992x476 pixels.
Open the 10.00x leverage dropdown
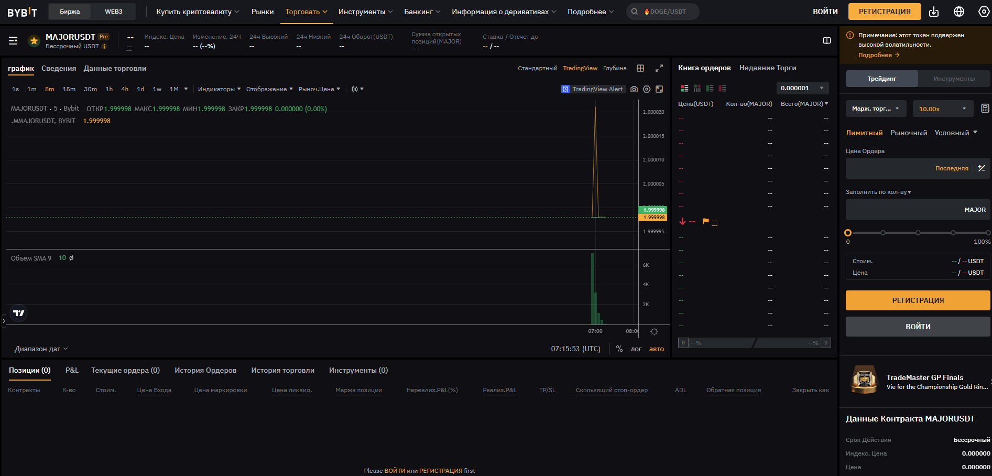pos(943,109)
